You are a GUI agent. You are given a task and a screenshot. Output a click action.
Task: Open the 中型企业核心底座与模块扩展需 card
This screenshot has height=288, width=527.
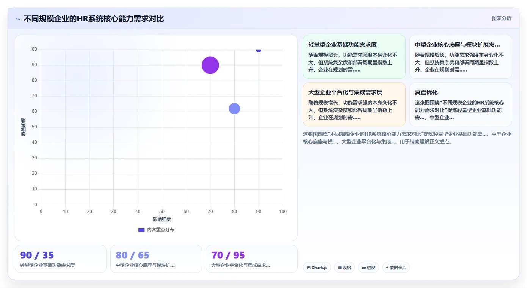pos(461,57)
